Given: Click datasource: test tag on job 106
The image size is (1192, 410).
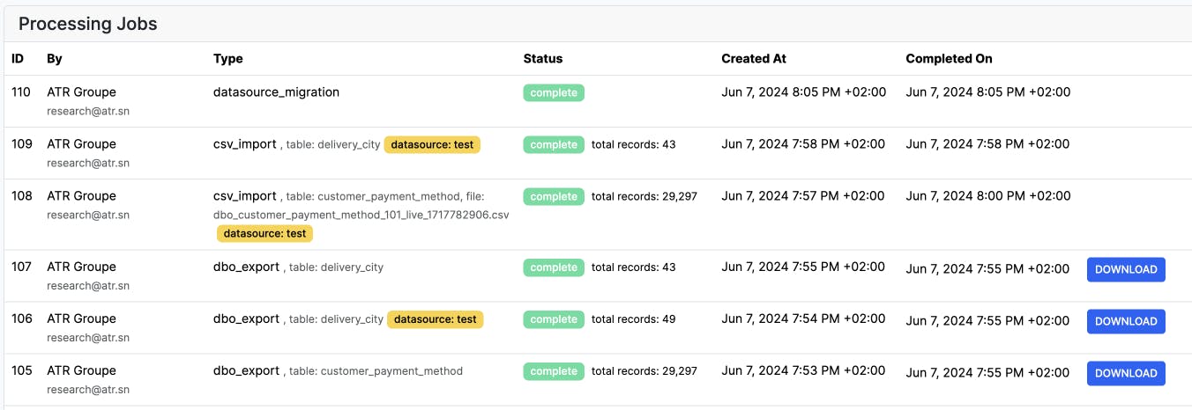Looking at the screenshot, I should click(435, 319).
